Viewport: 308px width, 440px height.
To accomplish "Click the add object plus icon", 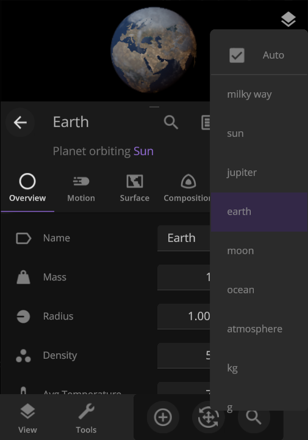I will (x=163, y=417).
